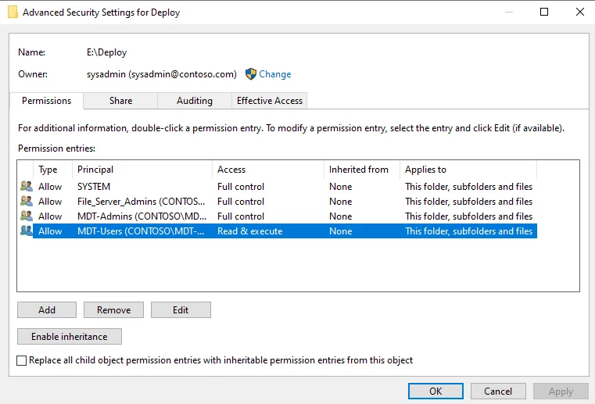Click the UAC shield icon next to Change
Image resolution: width=595 pixels, height=404 pixels.
click(251, 74)
